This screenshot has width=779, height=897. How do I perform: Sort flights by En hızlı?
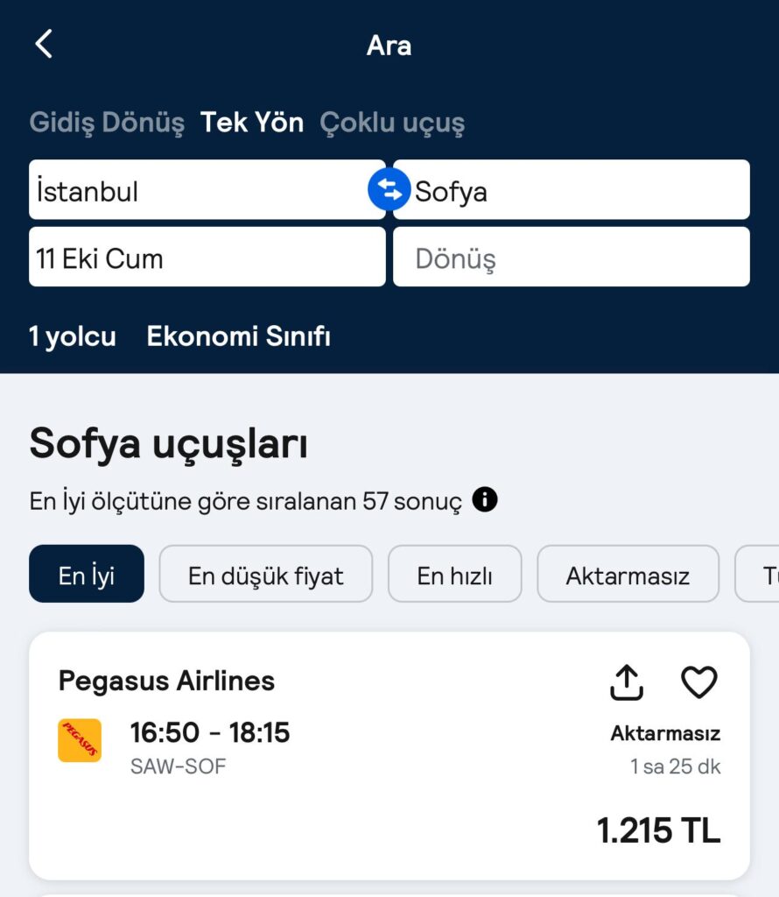click(x=455, y=574)
